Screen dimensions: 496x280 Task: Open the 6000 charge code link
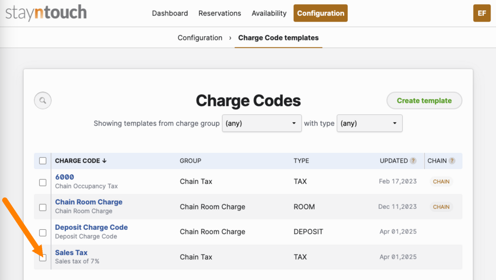[65, 177]
